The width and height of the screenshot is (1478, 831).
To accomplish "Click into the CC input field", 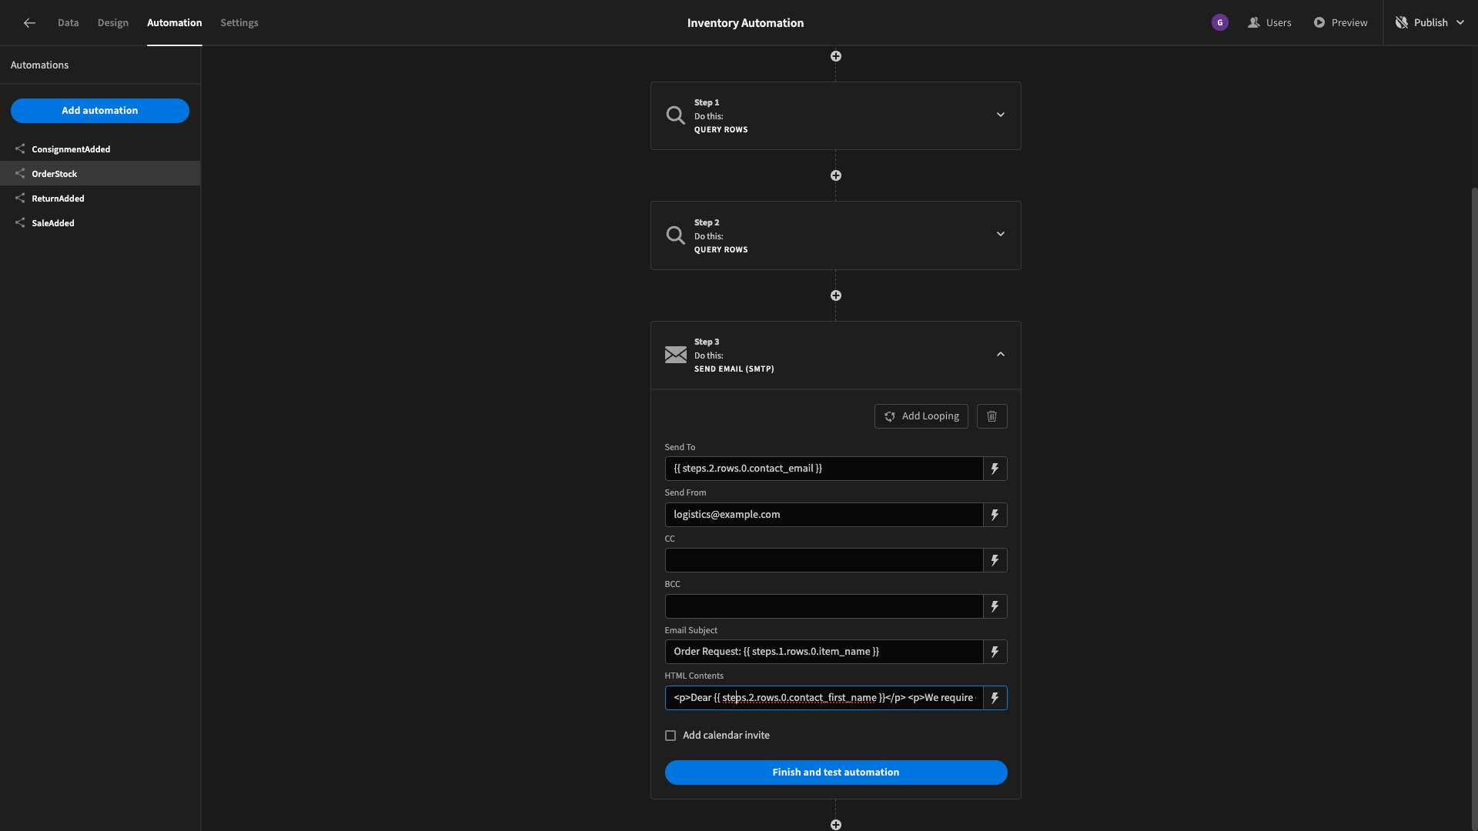I will (824, 560).
